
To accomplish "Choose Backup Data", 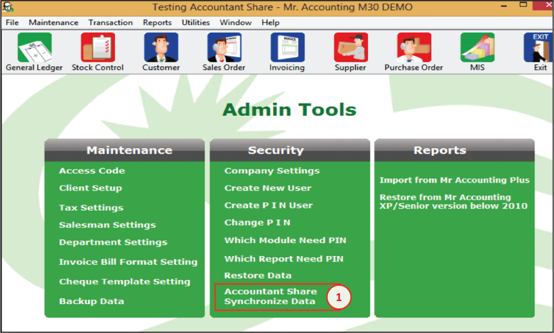I will (92, 301).
